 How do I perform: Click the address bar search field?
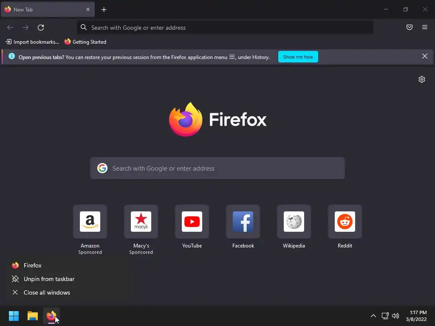point(225,28)
